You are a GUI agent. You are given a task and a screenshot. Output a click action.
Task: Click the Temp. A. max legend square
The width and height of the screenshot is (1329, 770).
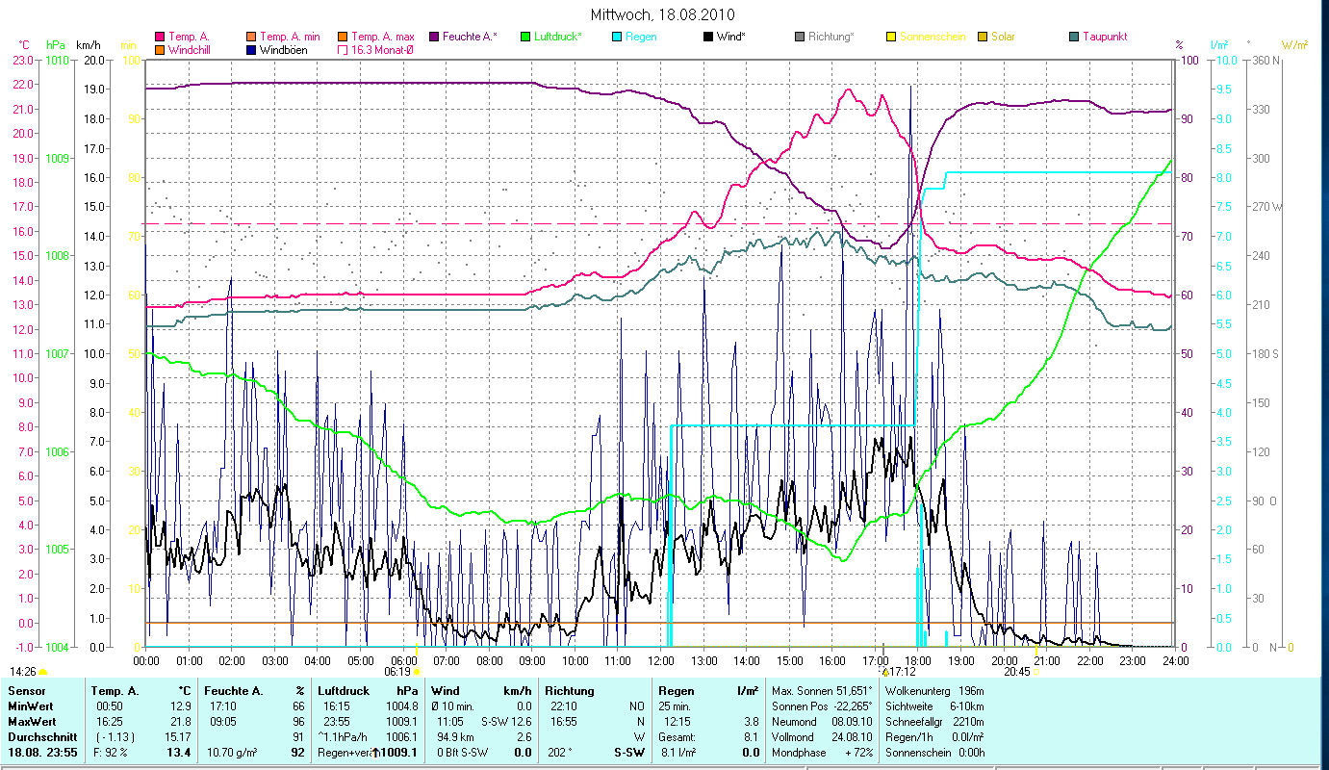pos(343,37)
